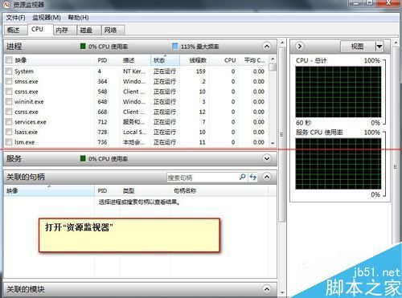Collapse the 关联的模块 section chevron
The image size is (402, 298).
pyautogui.click(x=267, y=289)
